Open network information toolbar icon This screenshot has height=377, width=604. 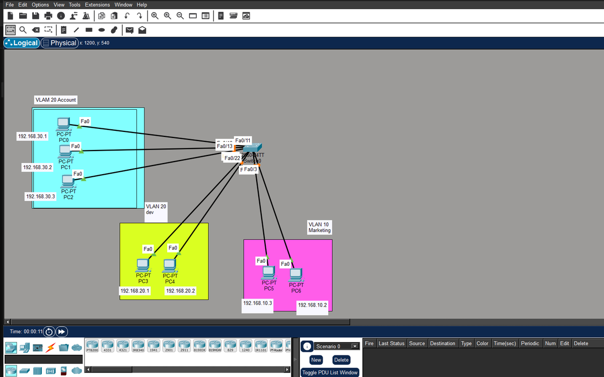coord(61,16)
